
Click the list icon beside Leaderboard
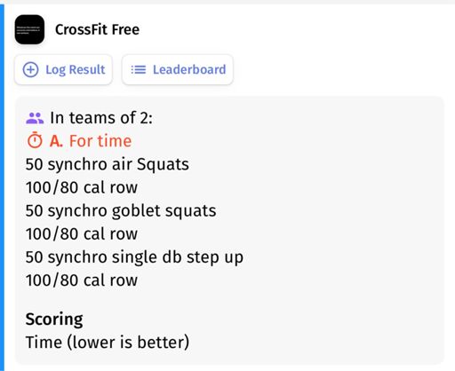coord(139,70)
